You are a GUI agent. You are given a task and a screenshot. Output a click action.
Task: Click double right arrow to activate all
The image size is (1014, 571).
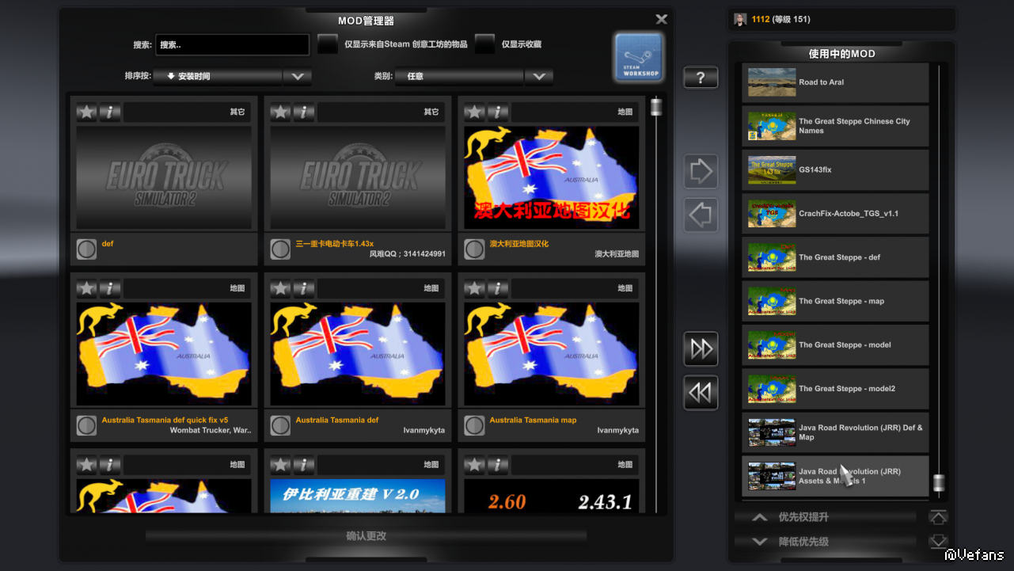(701, 348)
